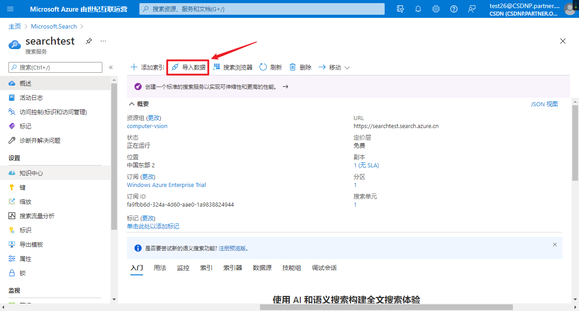579x311 pixels.
Task: Open Activity log (活动日志)
Action: coord(55,98)
